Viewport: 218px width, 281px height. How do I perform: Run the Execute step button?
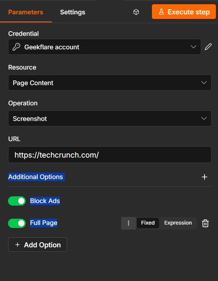pyautogui.click(x=184, y=12)
